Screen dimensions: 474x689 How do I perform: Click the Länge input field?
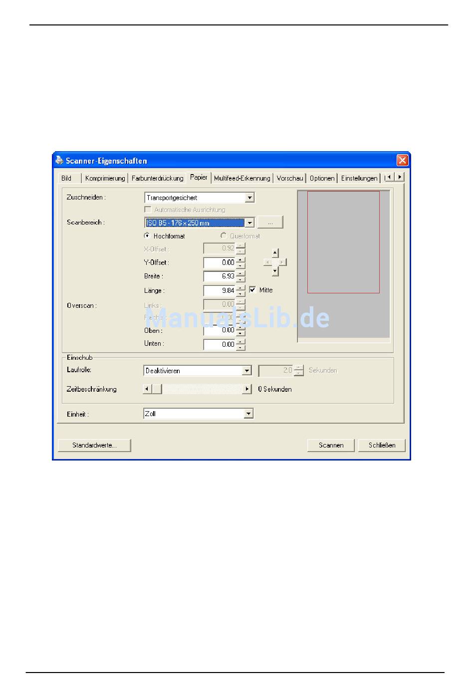[x=220, y=291]
